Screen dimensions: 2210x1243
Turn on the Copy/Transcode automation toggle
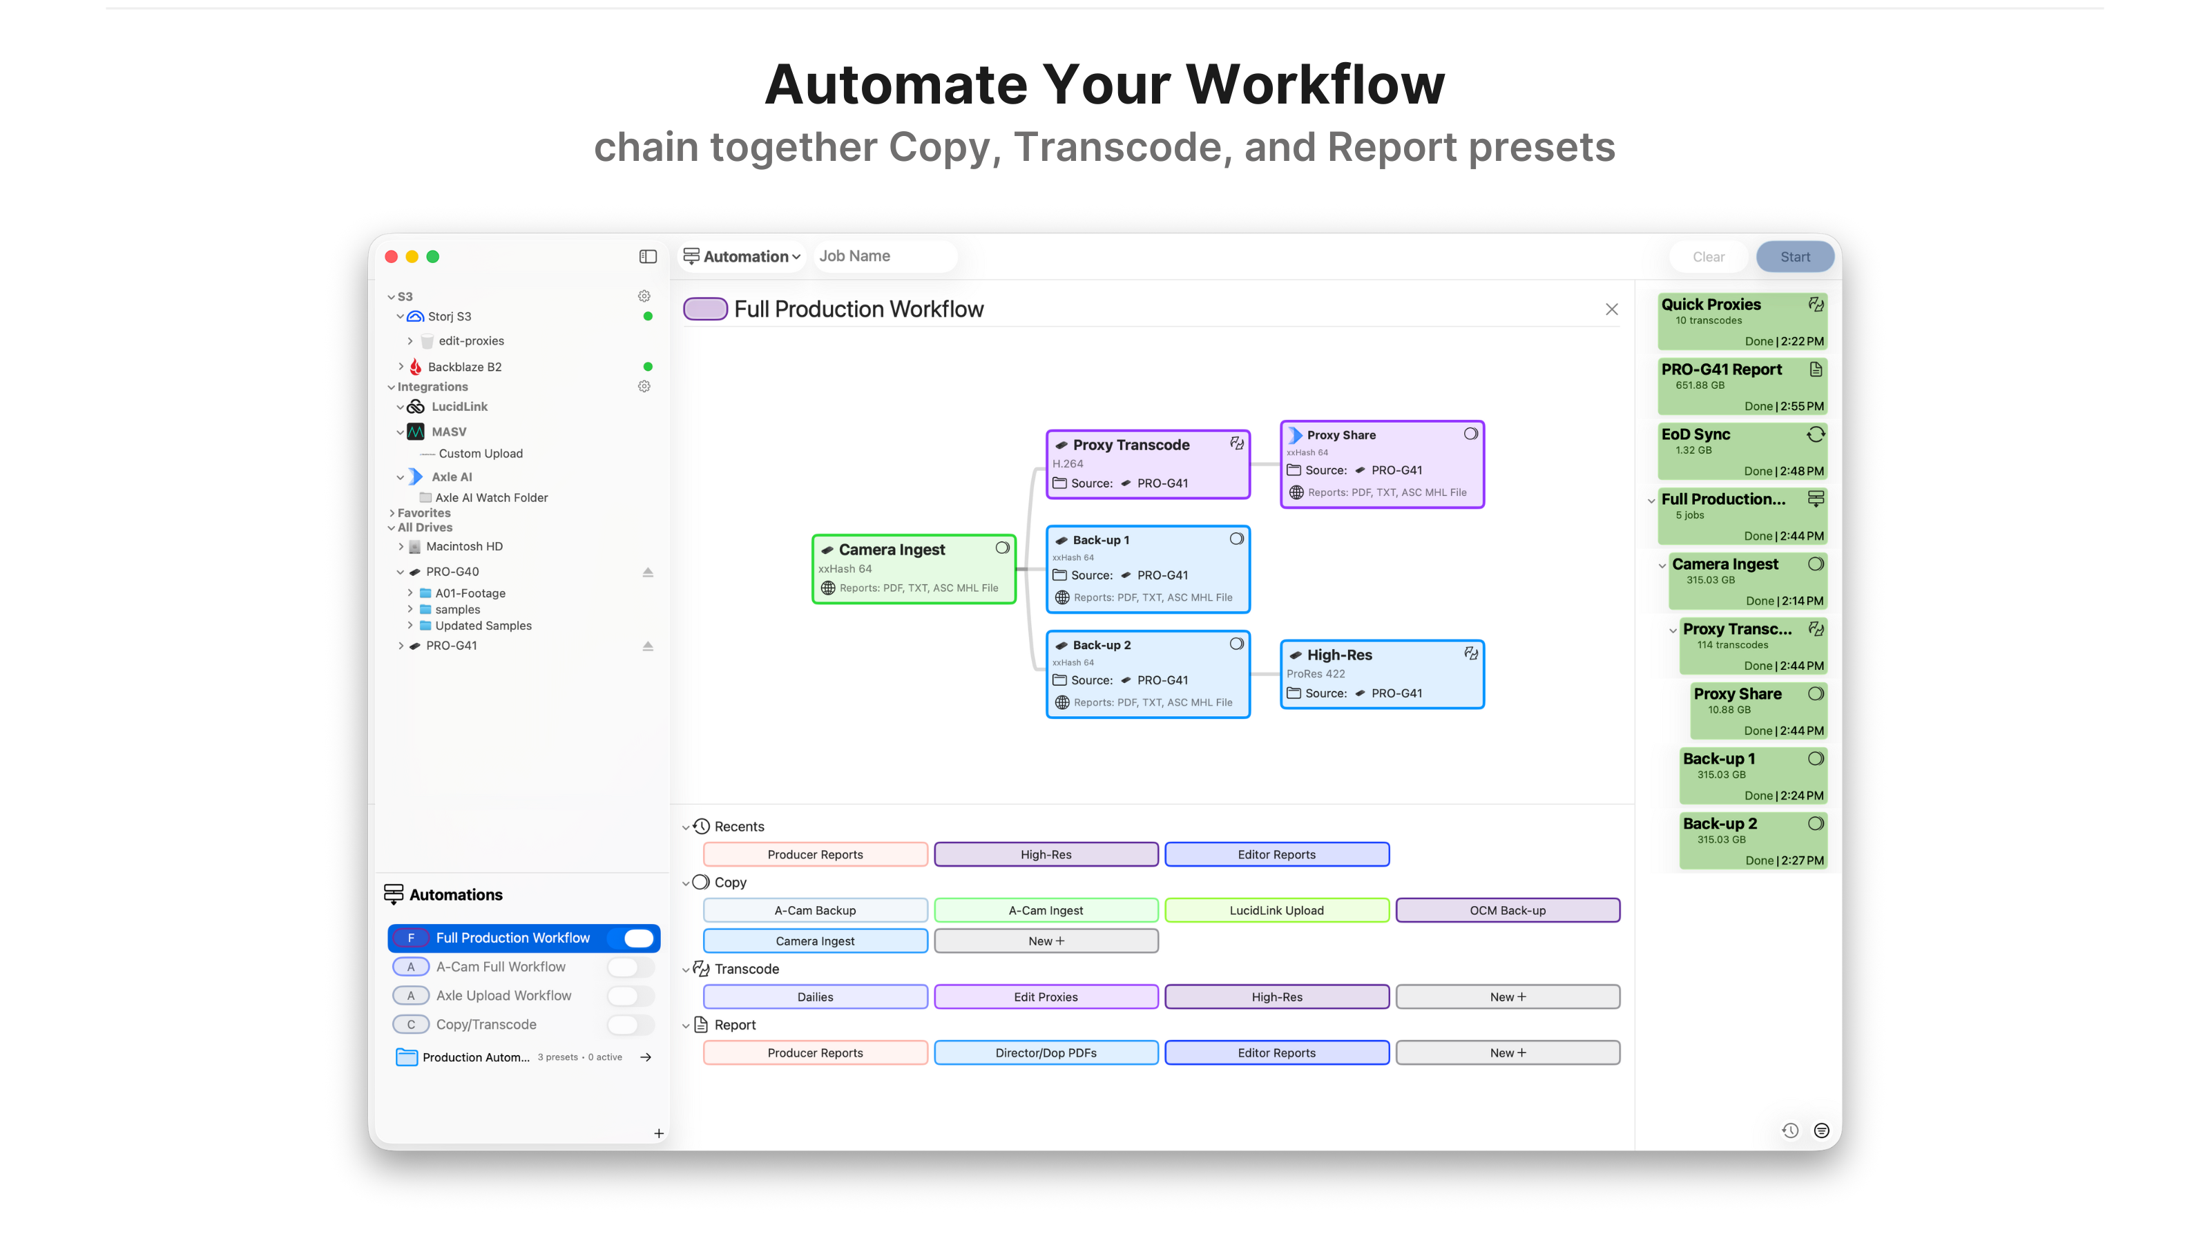coord(630,1024)
